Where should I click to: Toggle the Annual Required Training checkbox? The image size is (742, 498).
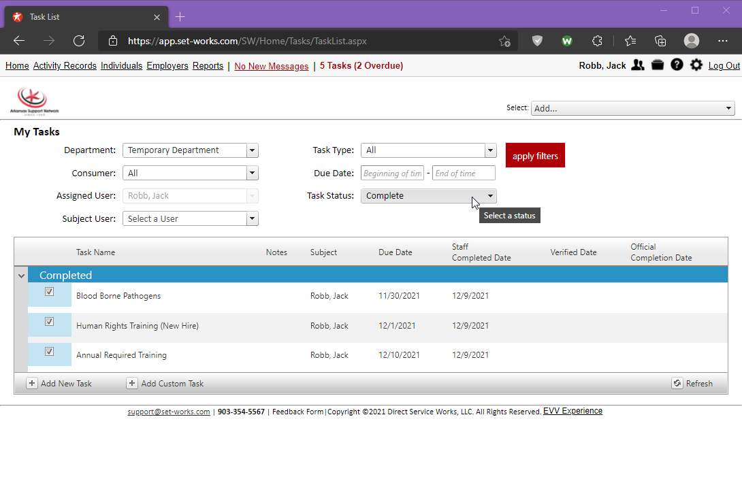[49, 352]
